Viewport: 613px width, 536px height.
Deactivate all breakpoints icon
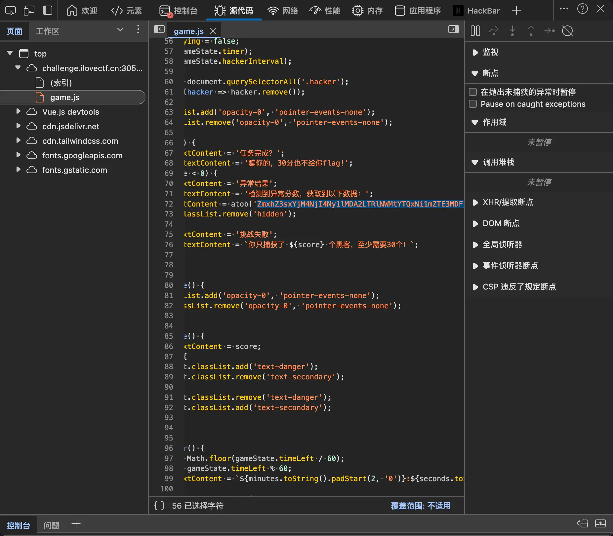[x=567, y=31]
